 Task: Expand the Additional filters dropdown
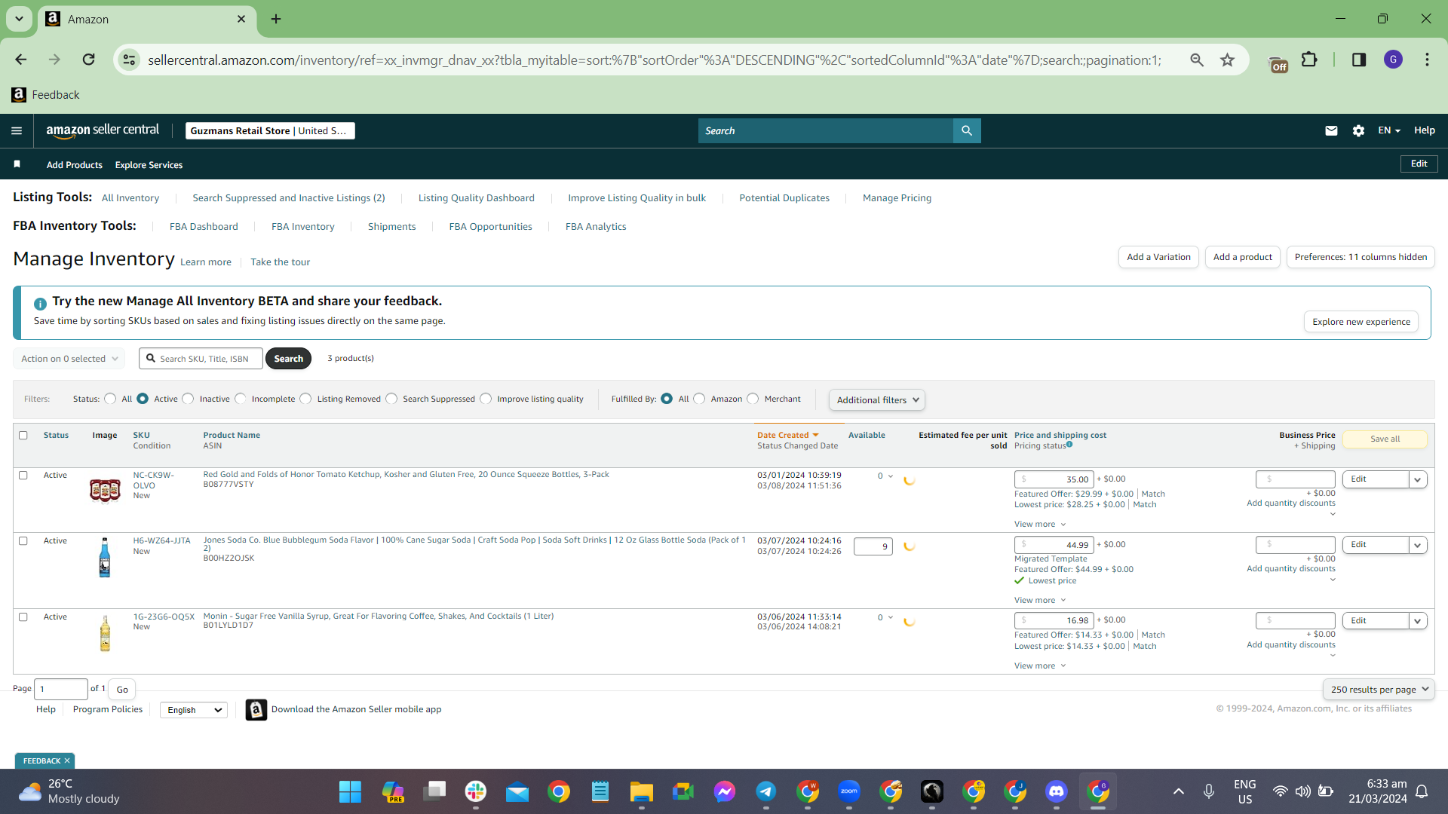[x=877, y=400]
